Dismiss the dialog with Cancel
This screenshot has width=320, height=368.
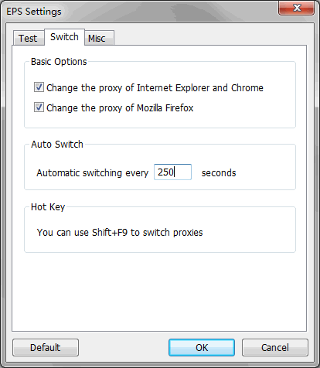click(x=275, y=347)
